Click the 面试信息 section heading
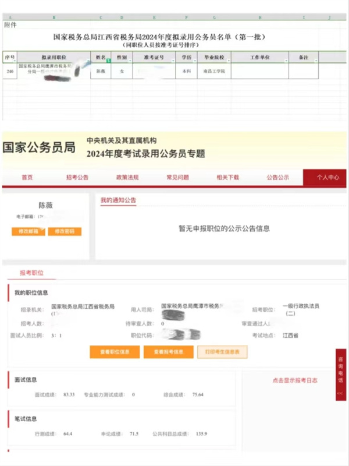Screen dimensions: 349x466 point(26,380)
